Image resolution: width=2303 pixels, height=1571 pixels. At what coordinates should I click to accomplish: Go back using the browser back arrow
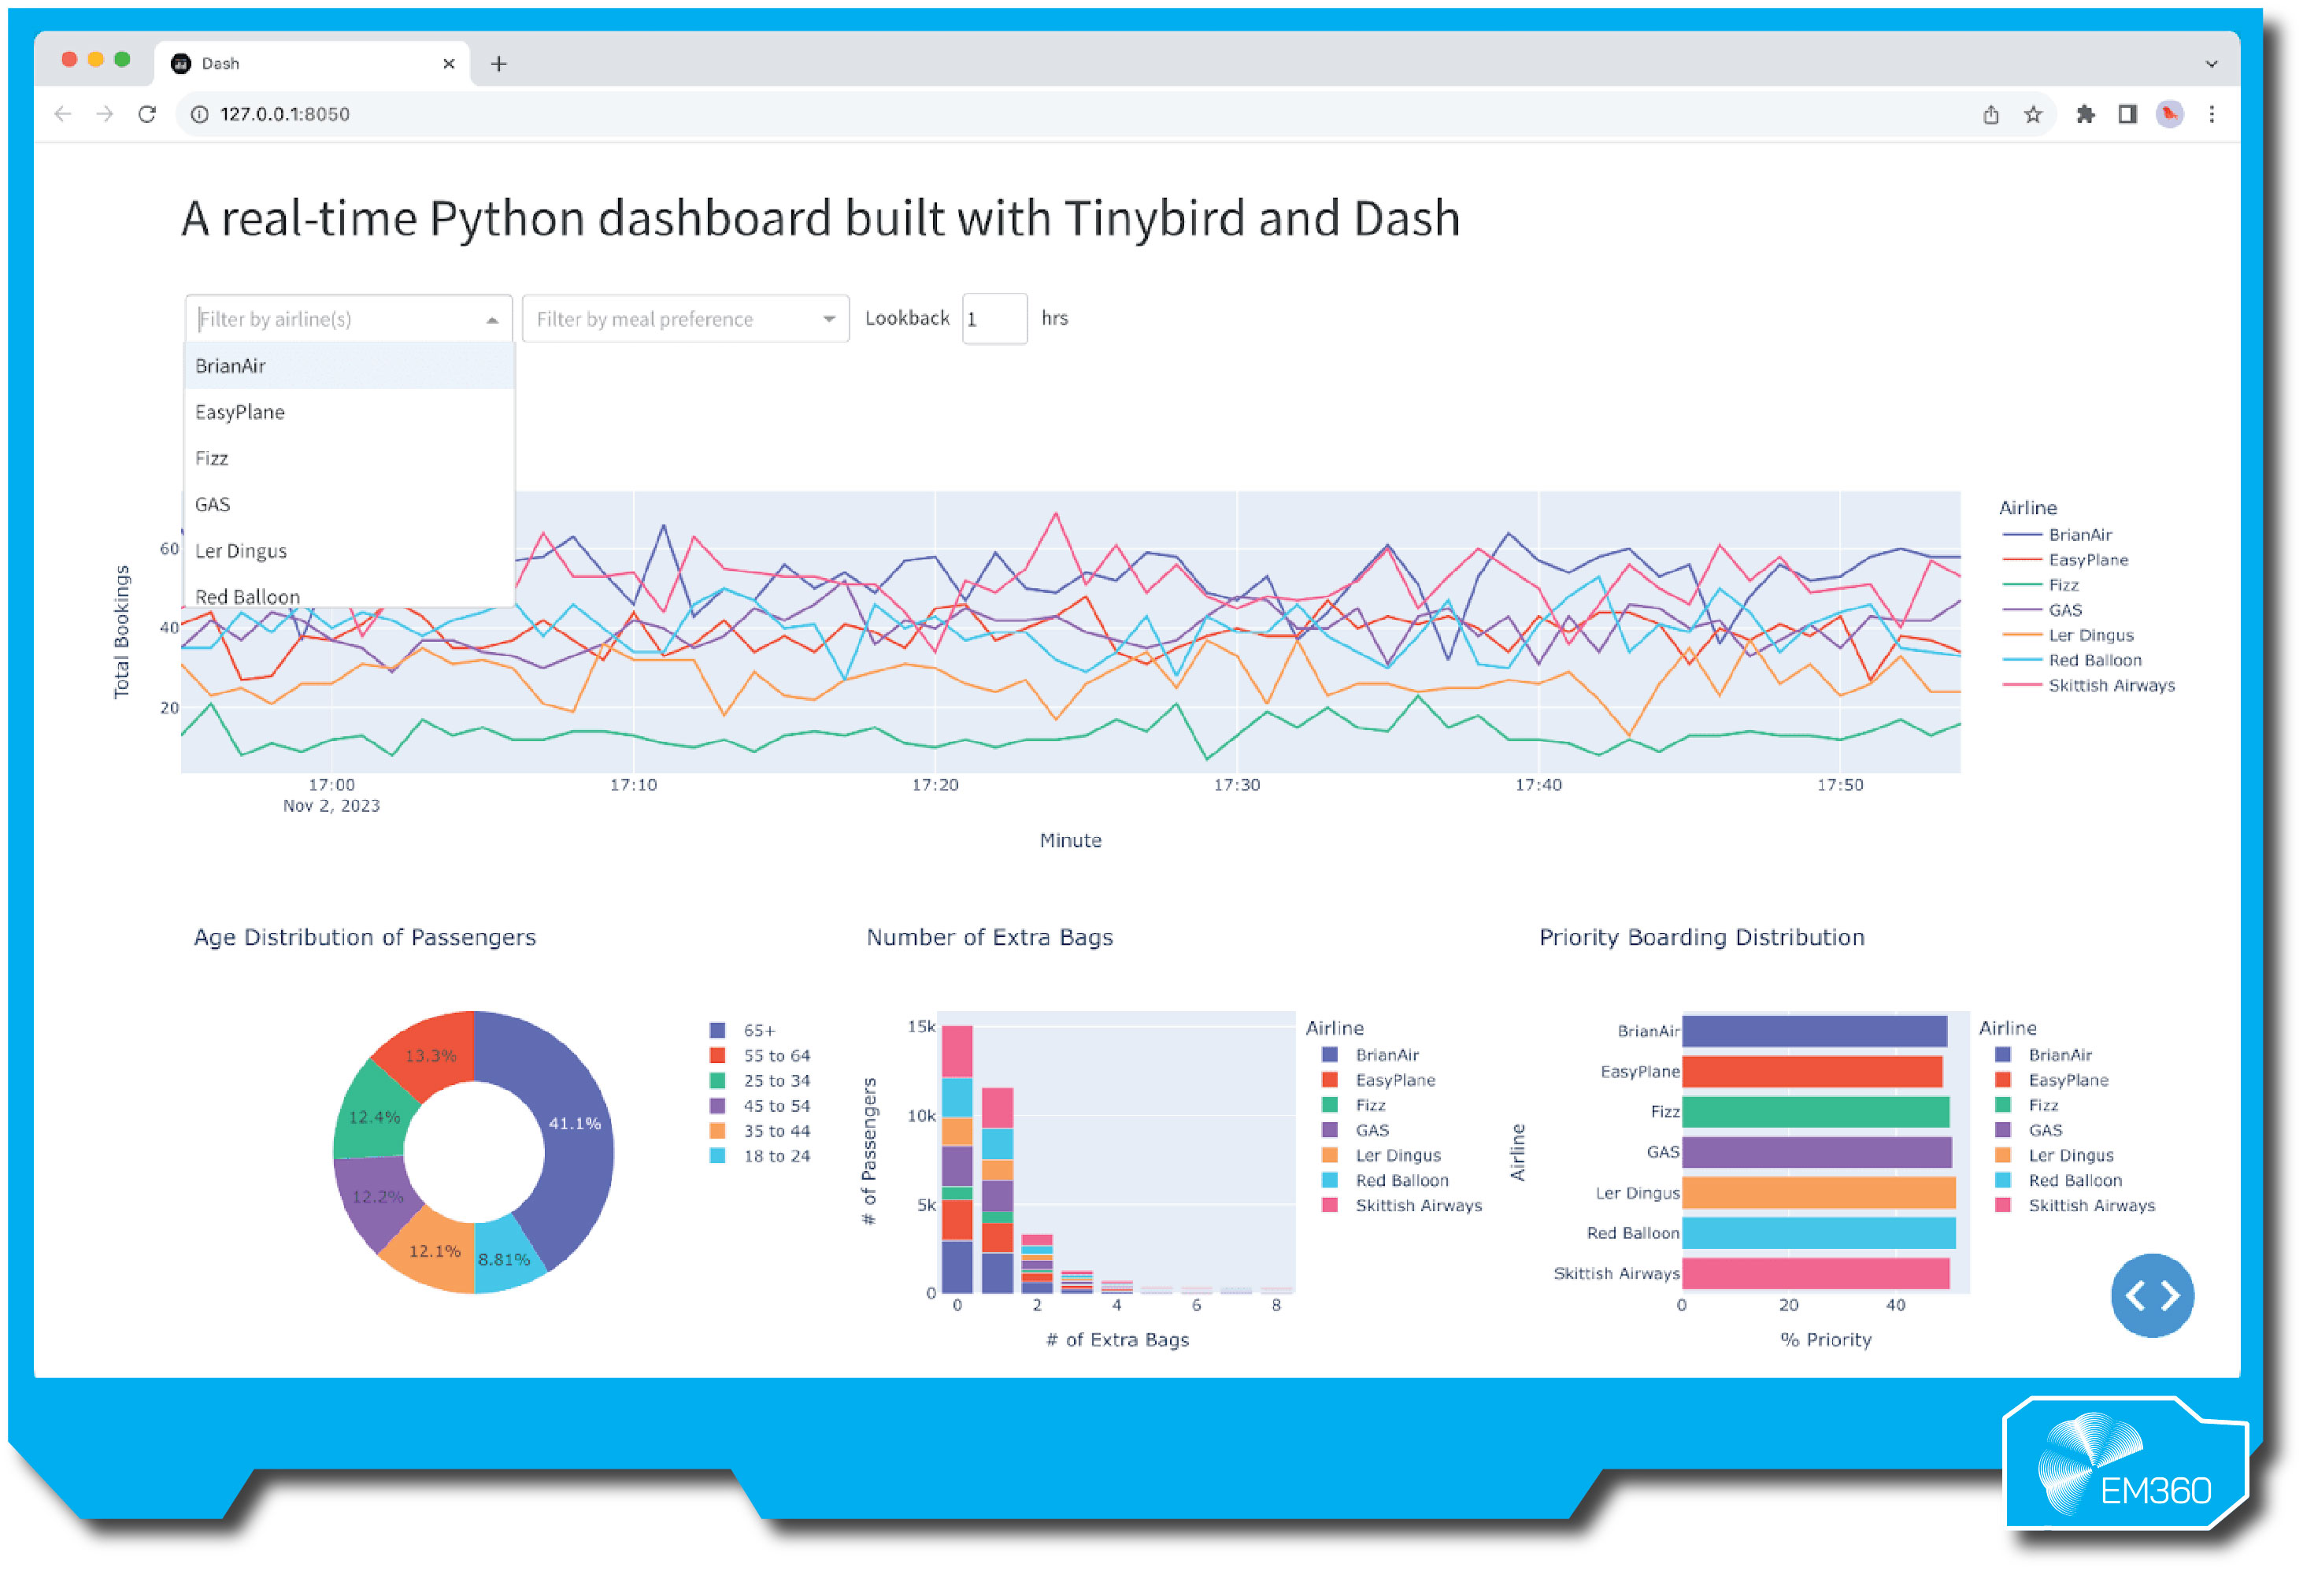[x=64, y=114]
